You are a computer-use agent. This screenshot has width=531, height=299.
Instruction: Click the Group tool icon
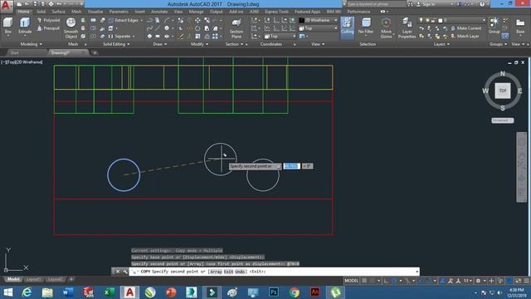[494, 26]
